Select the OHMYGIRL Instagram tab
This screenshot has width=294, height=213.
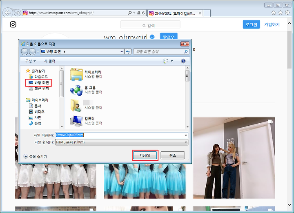pyautogui.click(x=175, y=13)
